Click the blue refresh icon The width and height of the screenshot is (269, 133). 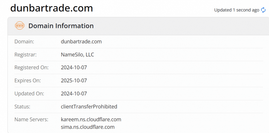click(x=263, y=10)
